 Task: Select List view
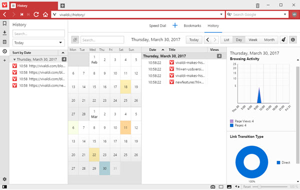point(226,40)
